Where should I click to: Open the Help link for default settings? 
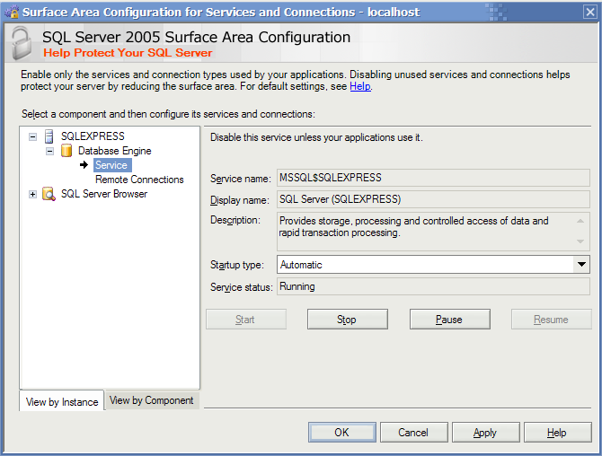click(360, 86)
